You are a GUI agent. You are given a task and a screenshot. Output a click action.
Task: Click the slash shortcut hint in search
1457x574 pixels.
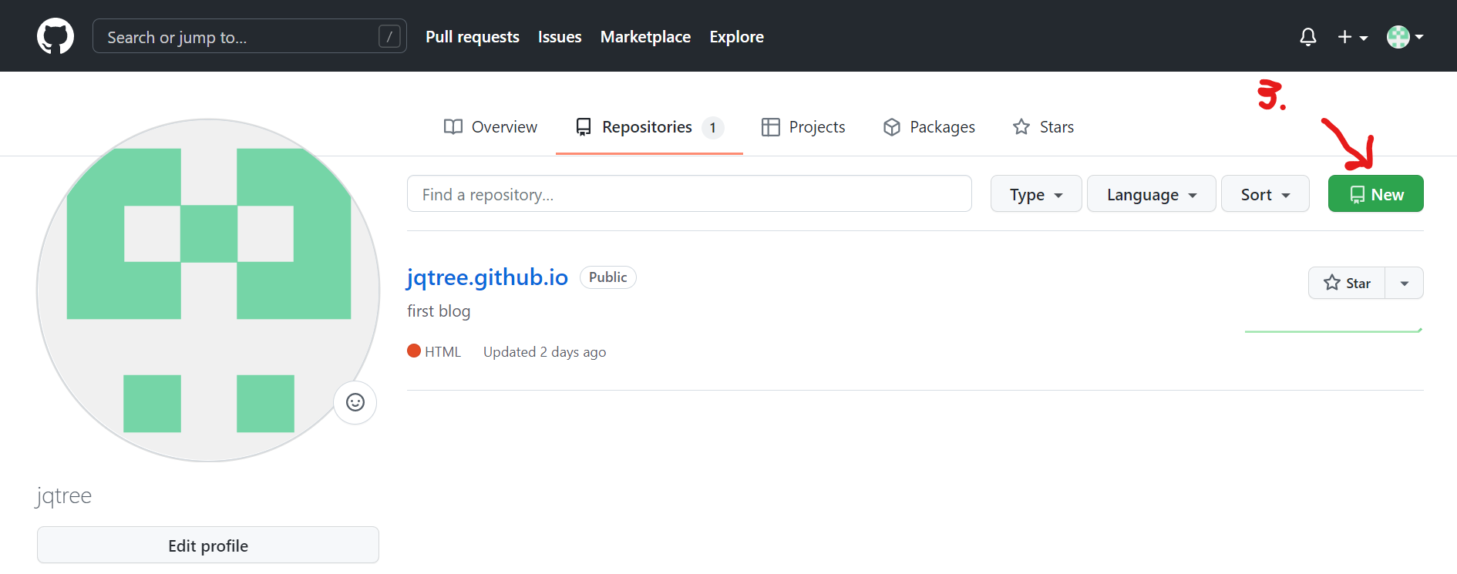[x=389, y=36]
